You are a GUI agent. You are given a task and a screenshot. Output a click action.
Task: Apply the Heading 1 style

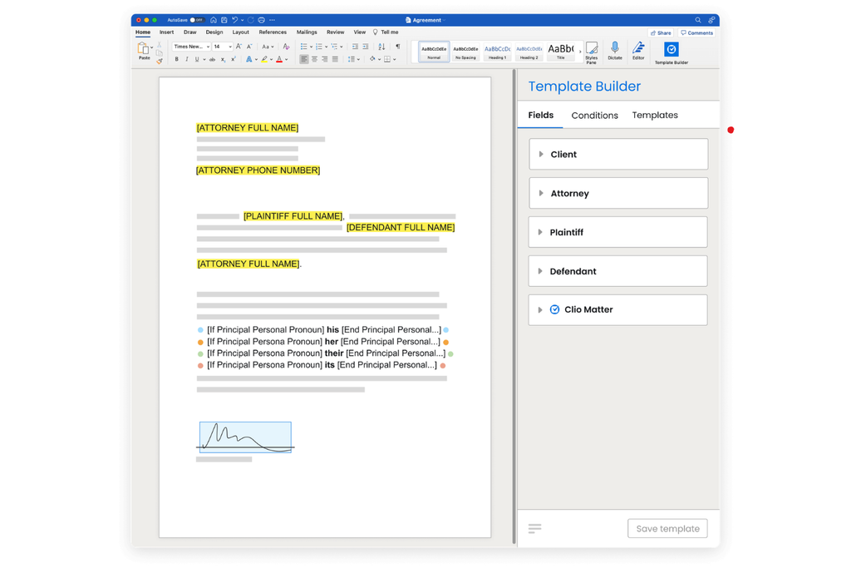click(x=497, y=52)
